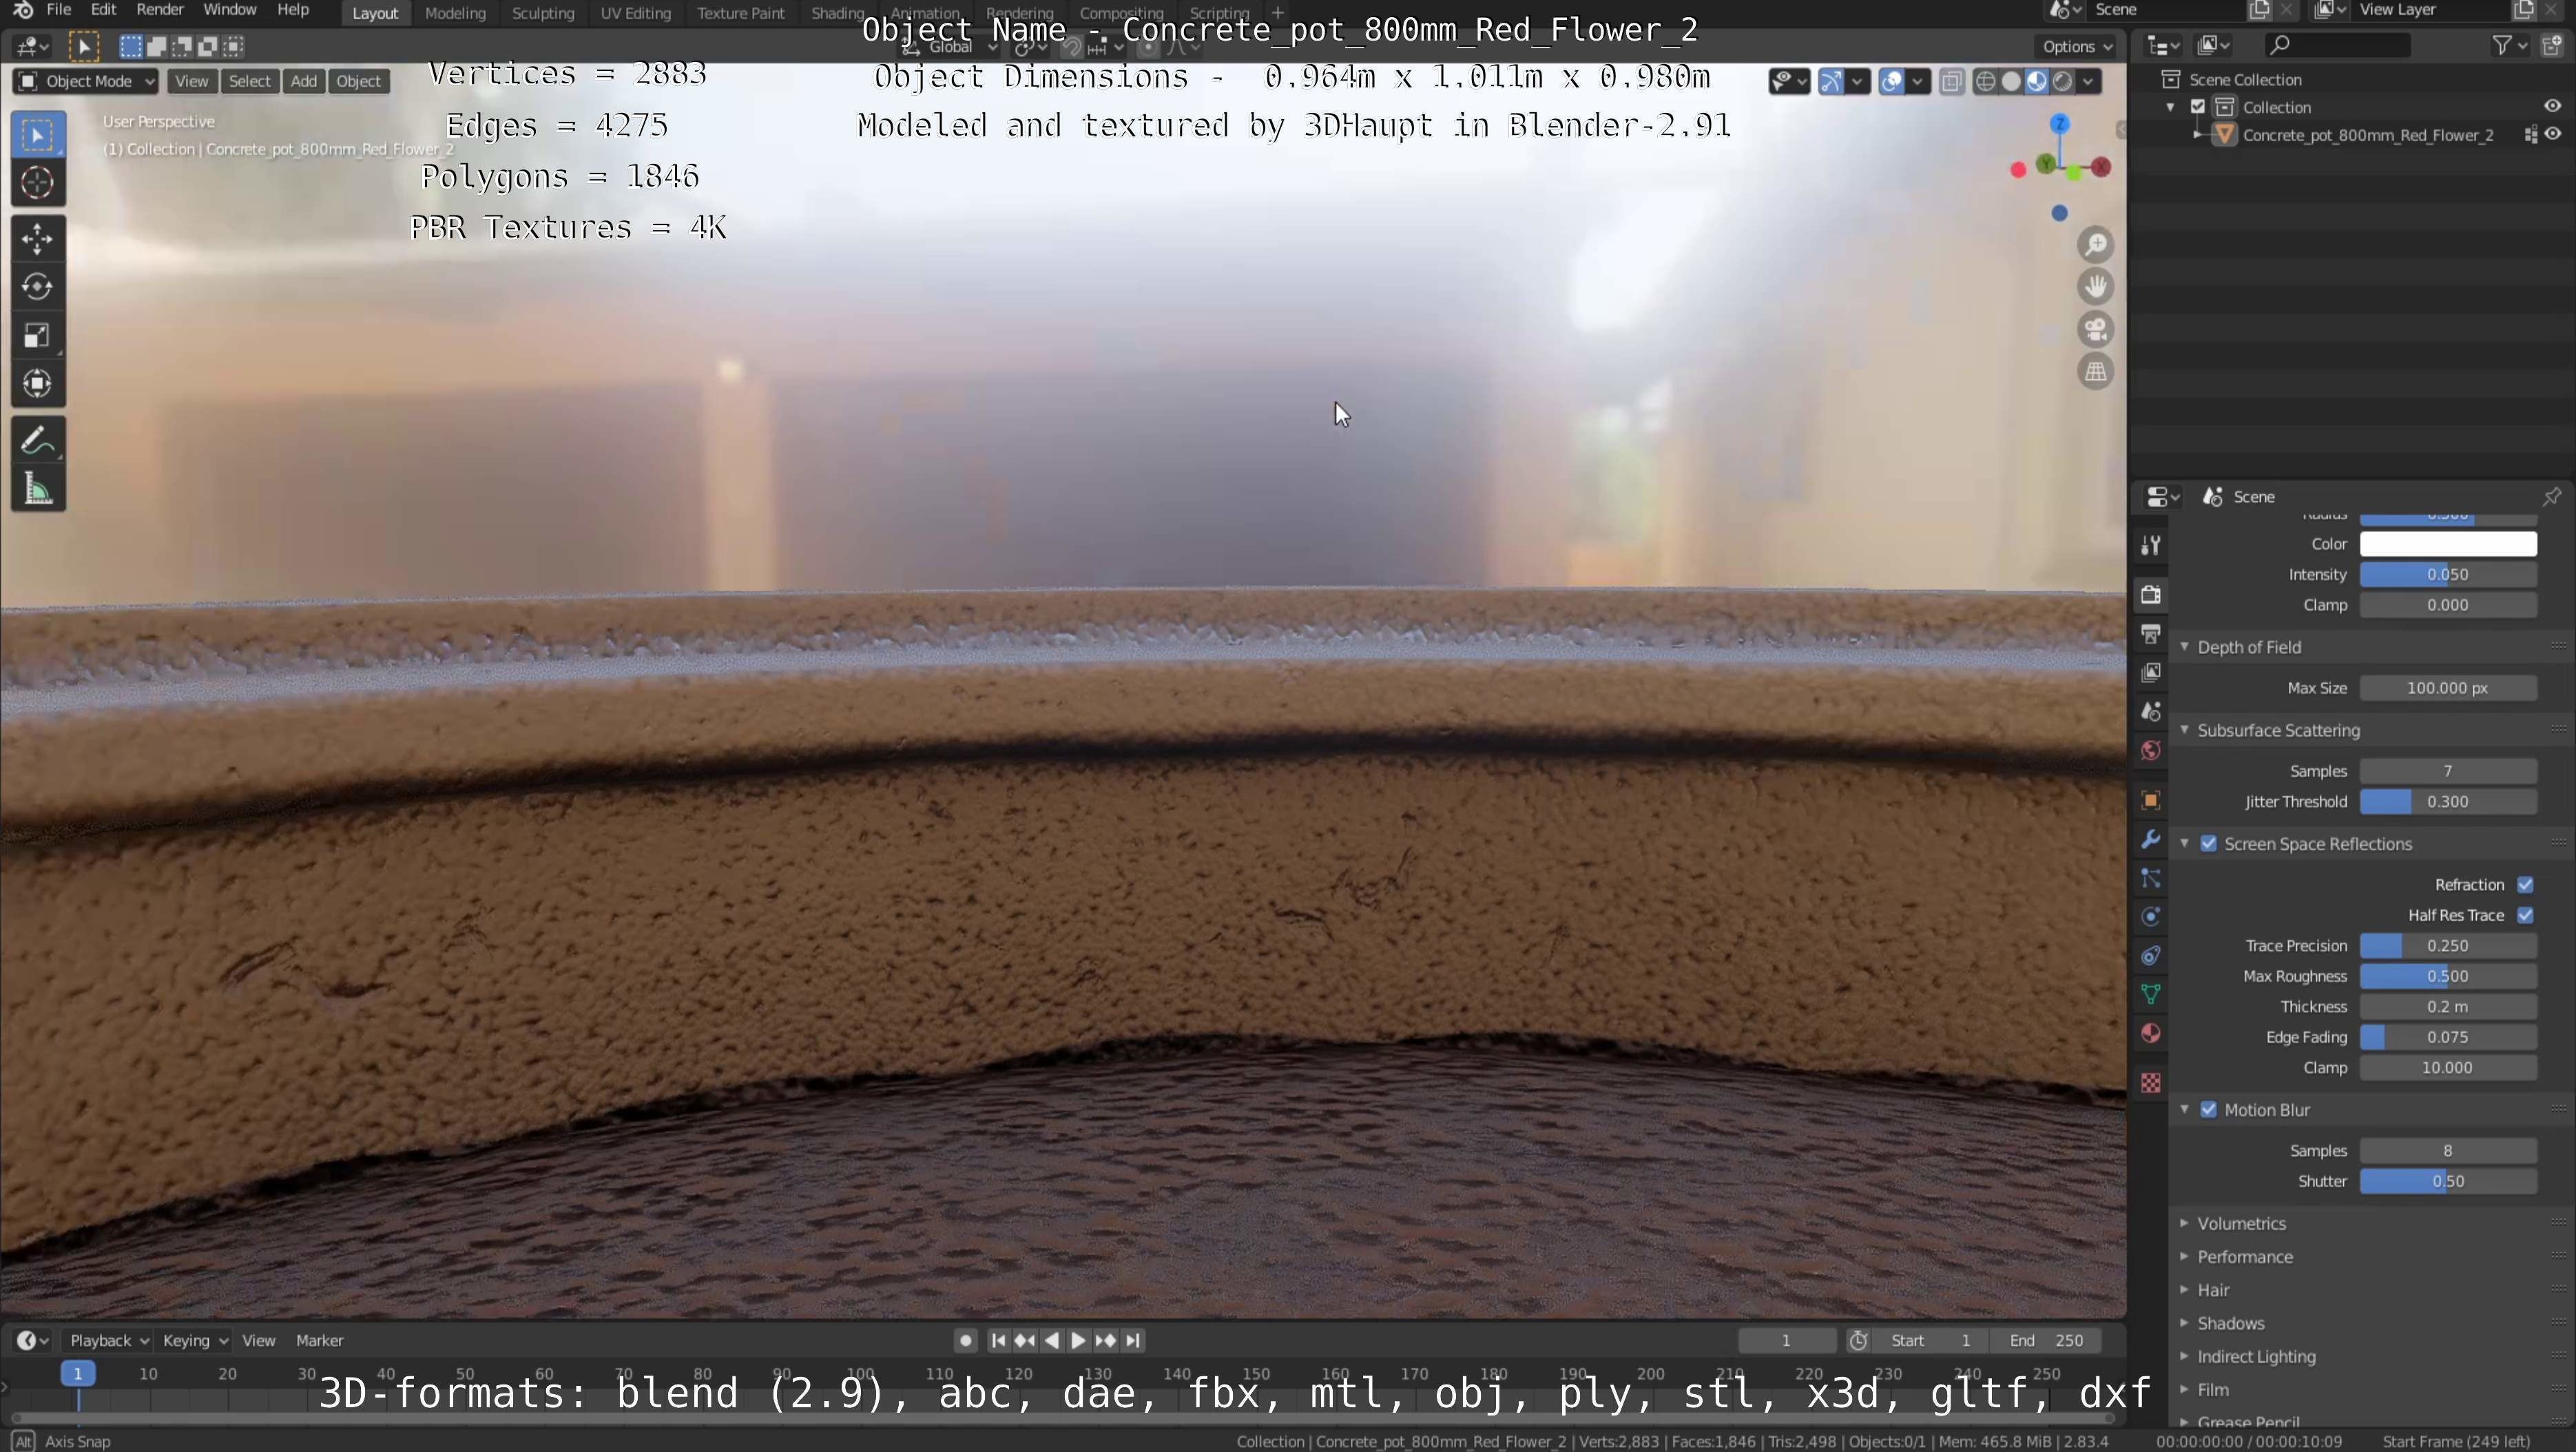Click the bloom Color swatch
The image size is (2576, 1452).
pos(2447,544)
